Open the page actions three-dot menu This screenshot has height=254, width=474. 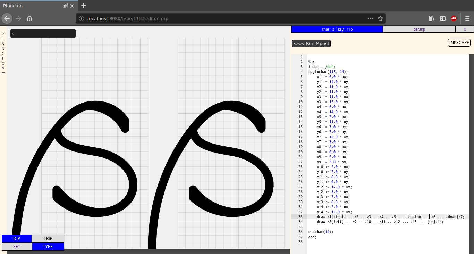tap(371, 18)
